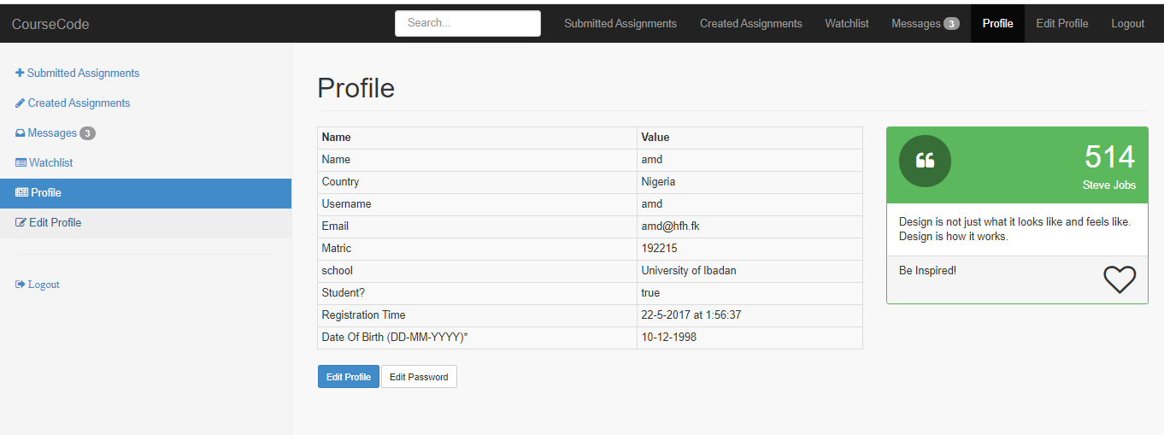This screenshot has height=435, width=1164.
Task: Click Logout in the top navbar
Action: 1128,24
